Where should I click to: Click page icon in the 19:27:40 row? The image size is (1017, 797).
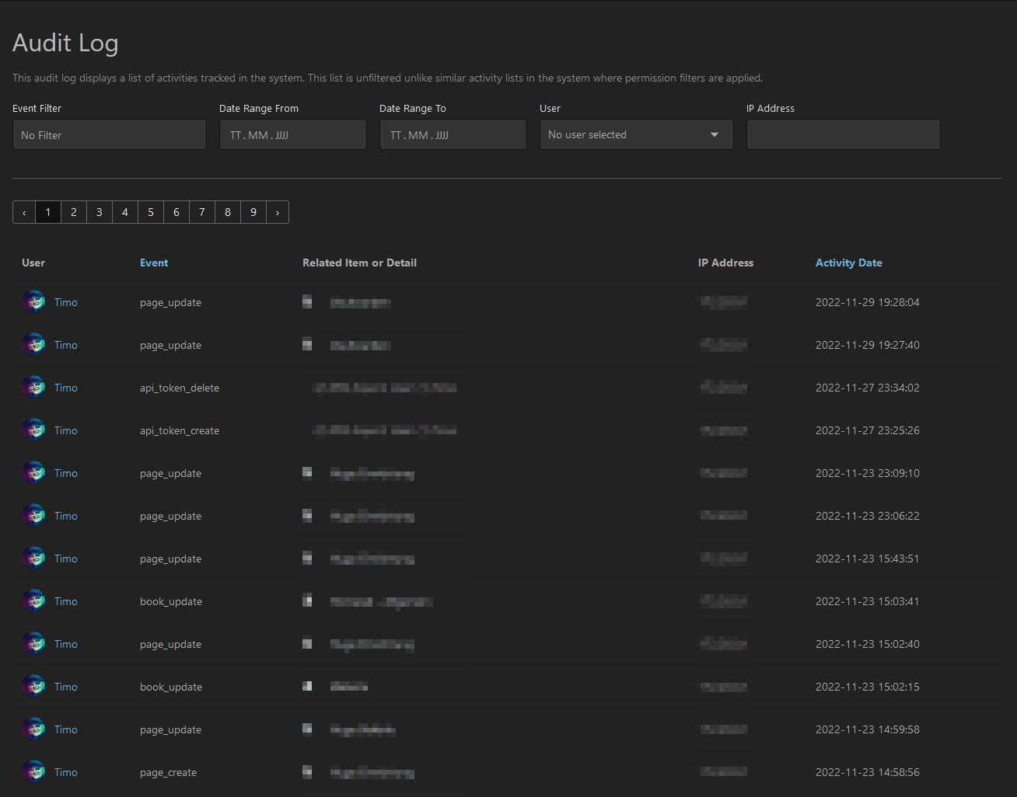307,344
